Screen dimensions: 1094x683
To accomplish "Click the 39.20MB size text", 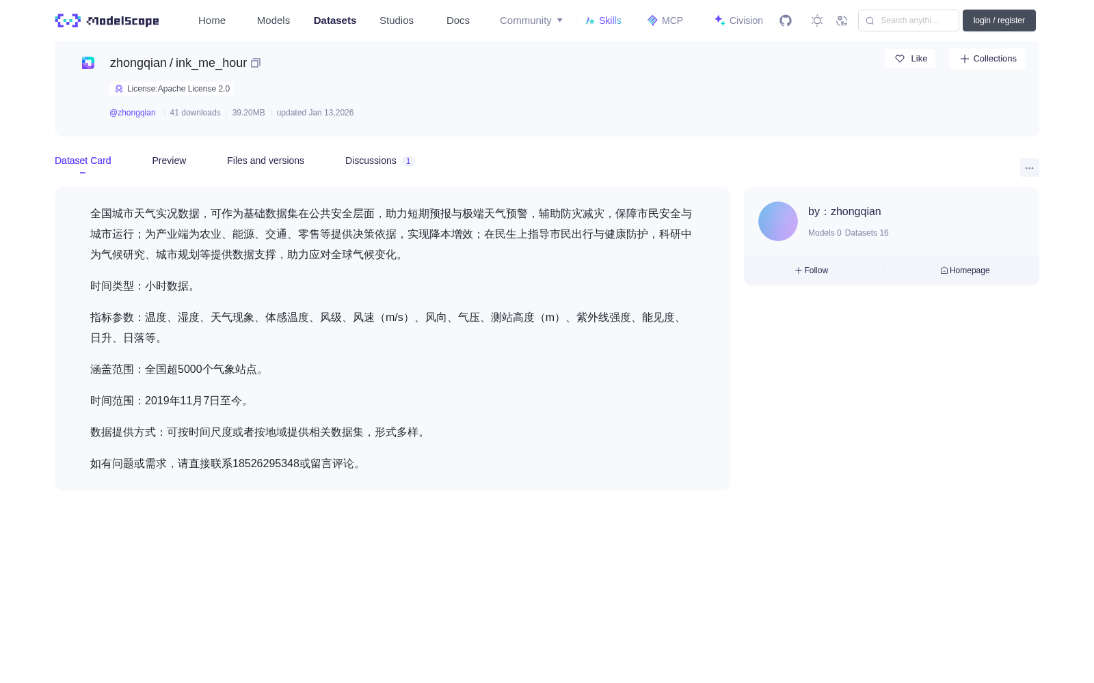I will [248, 113].
